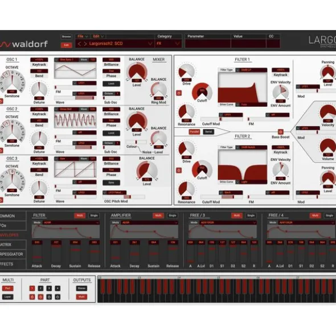336x336 pixels.
Task: Open the Category FX dropdown
Action: point(168,44)
